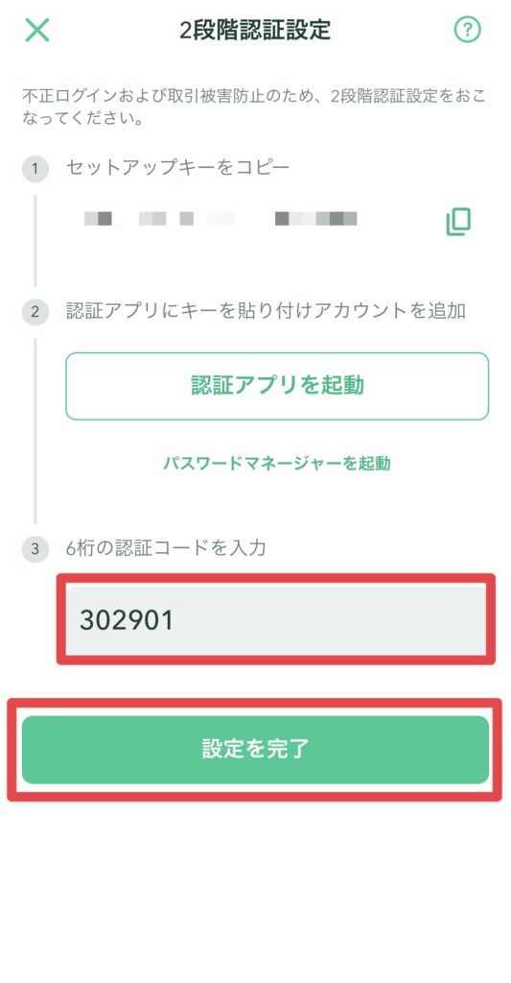The image size is (511, 983).
Task: Click the connector line below step 2
Action: [x=35, y=430]
